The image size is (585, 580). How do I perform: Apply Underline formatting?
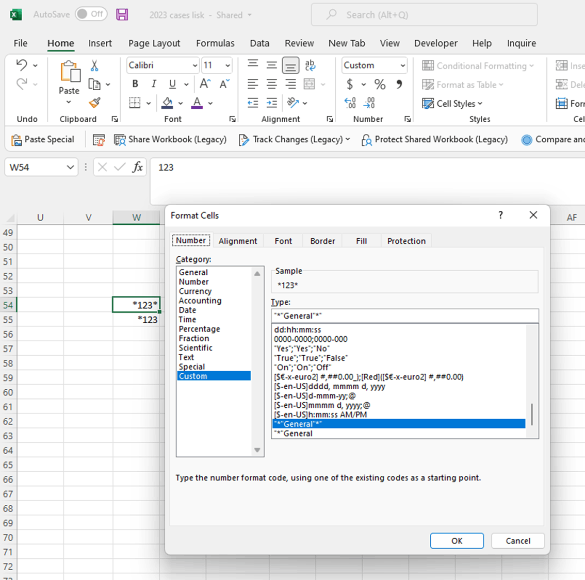pyautogui.click(x=172, y=84)
